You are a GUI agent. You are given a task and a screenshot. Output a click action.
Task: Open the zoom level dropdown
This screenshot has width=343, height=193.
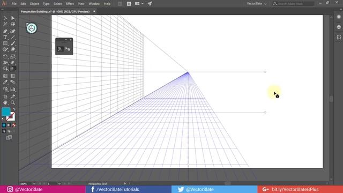(34, 184)
